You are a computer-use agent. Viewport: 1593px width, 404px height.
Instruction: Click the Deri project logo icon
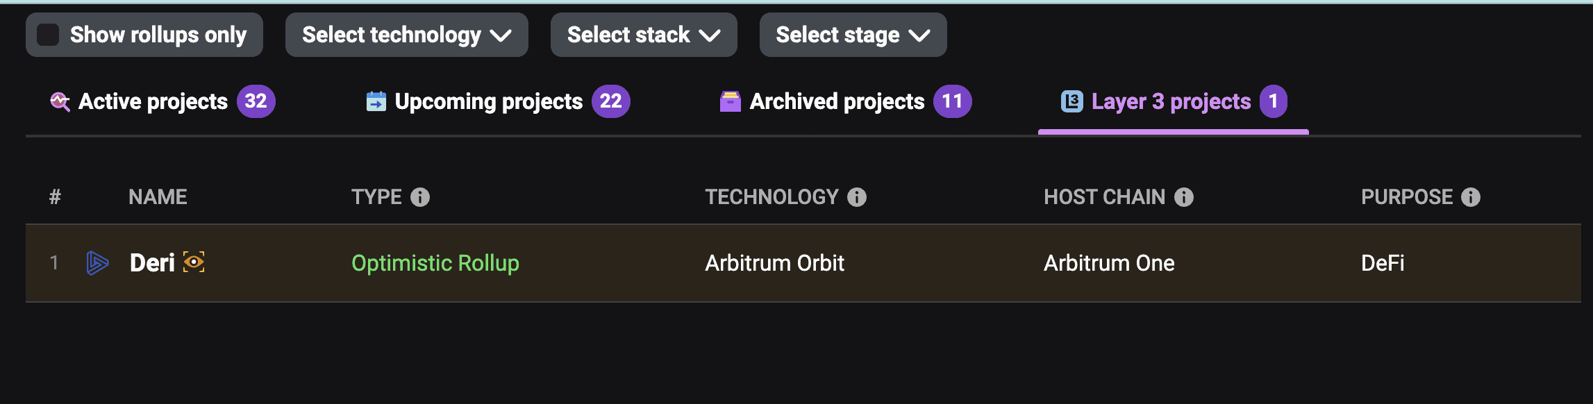pyautogui.click(x=97, y=263)
